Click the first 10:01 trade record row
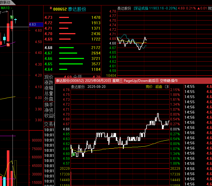 coord(49,130)
